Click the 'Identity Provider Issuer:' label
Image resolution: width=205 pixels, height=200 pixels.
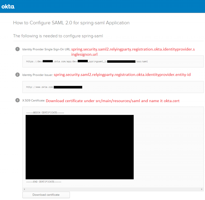[38, 75]
